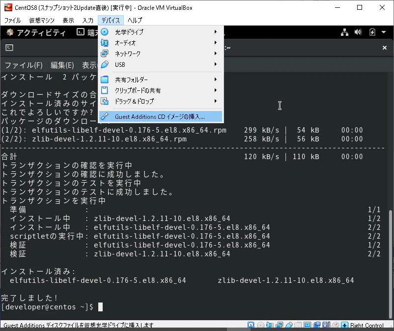Expand the USB submenu arrow
This screenshot has height=331, width=394.
[x=216, y=64]
